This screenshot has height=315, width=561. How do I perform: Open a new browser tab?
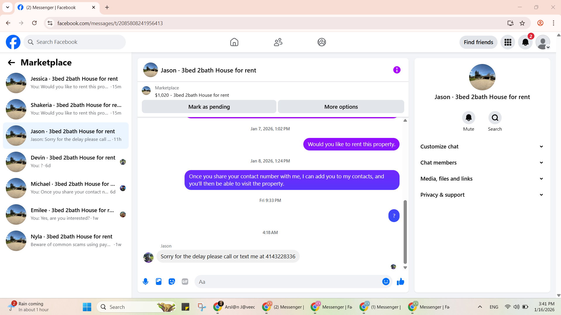(x=107, y=7)
